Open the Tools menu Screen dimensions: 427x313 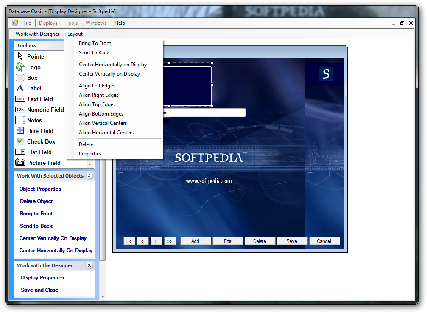point(71,23)
